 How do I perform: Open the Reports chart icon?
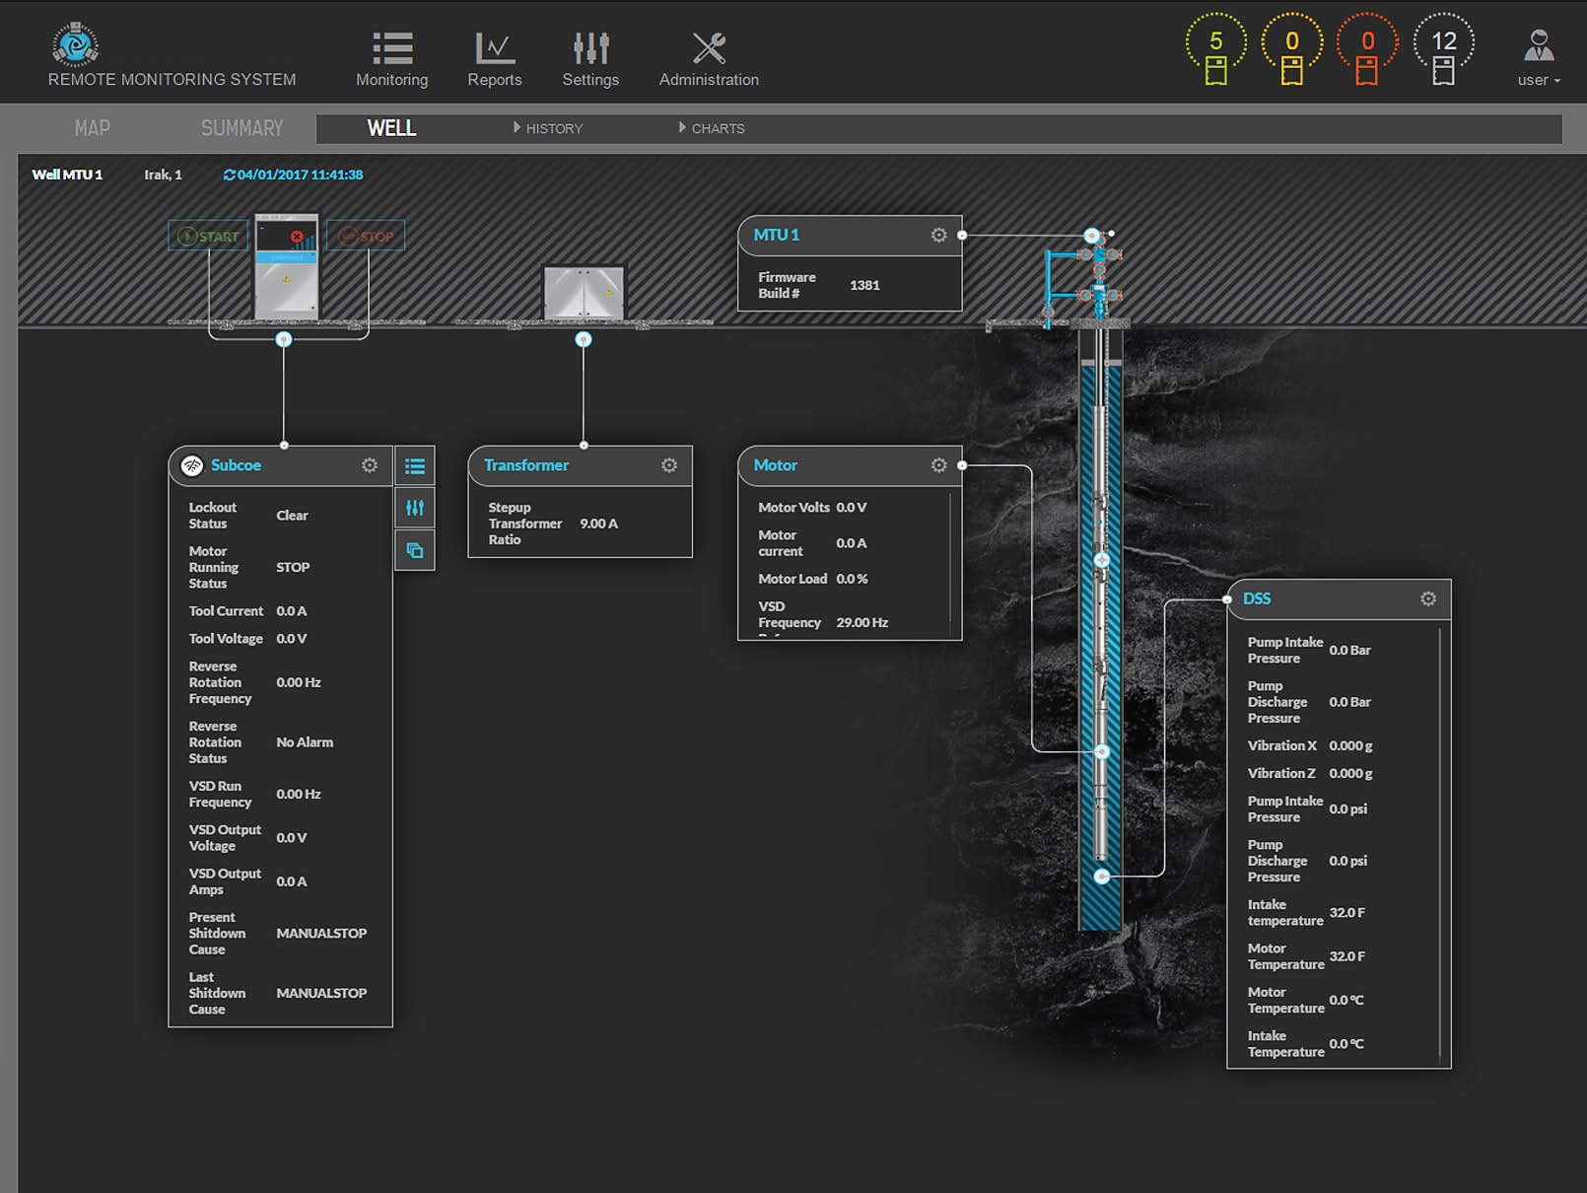point(494,47)
